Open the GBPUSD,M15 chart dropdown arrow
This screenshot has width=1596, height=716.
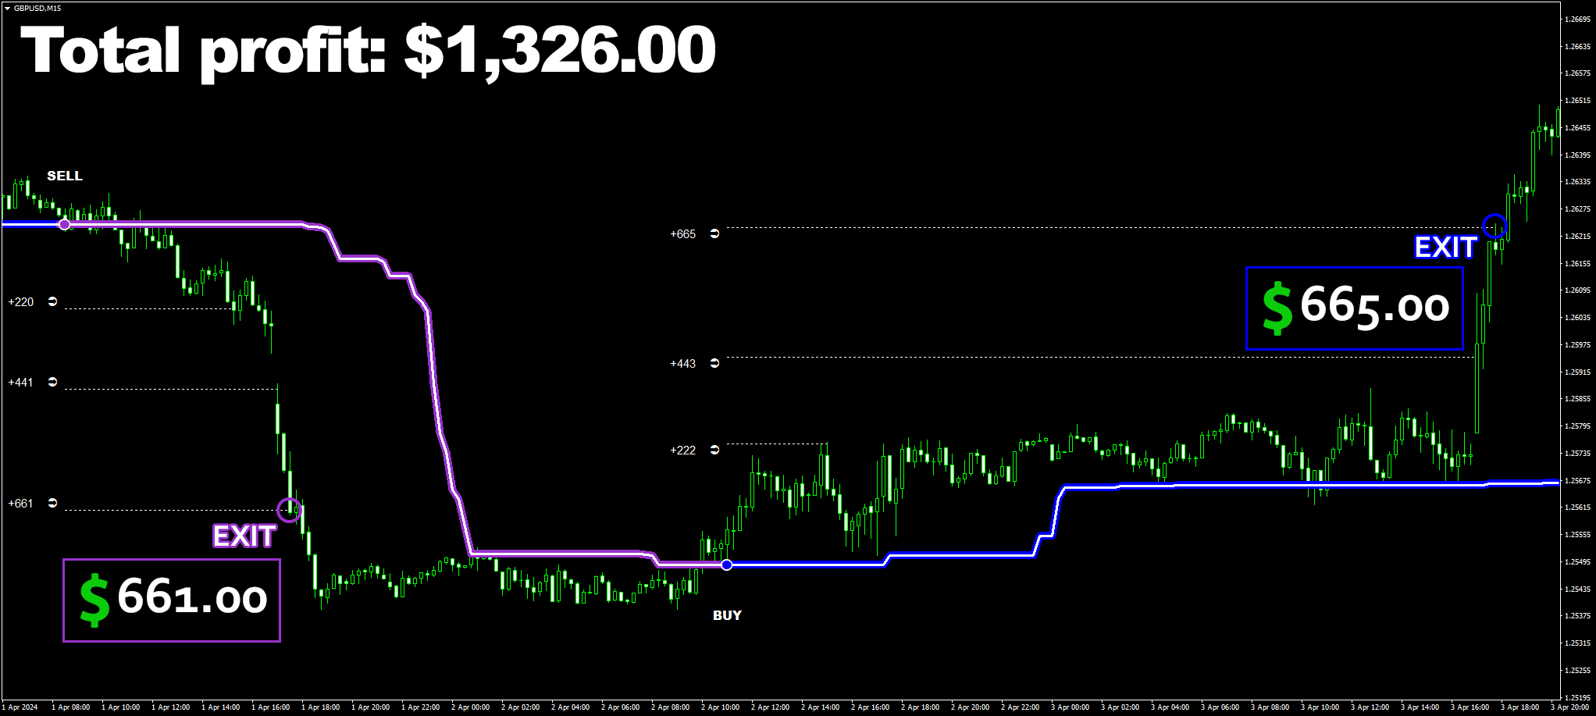(7, 8)
